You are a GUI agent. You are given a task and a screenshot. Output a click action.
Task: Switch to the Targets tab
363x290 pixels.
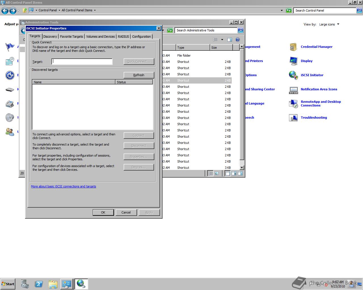coord(35,36)
